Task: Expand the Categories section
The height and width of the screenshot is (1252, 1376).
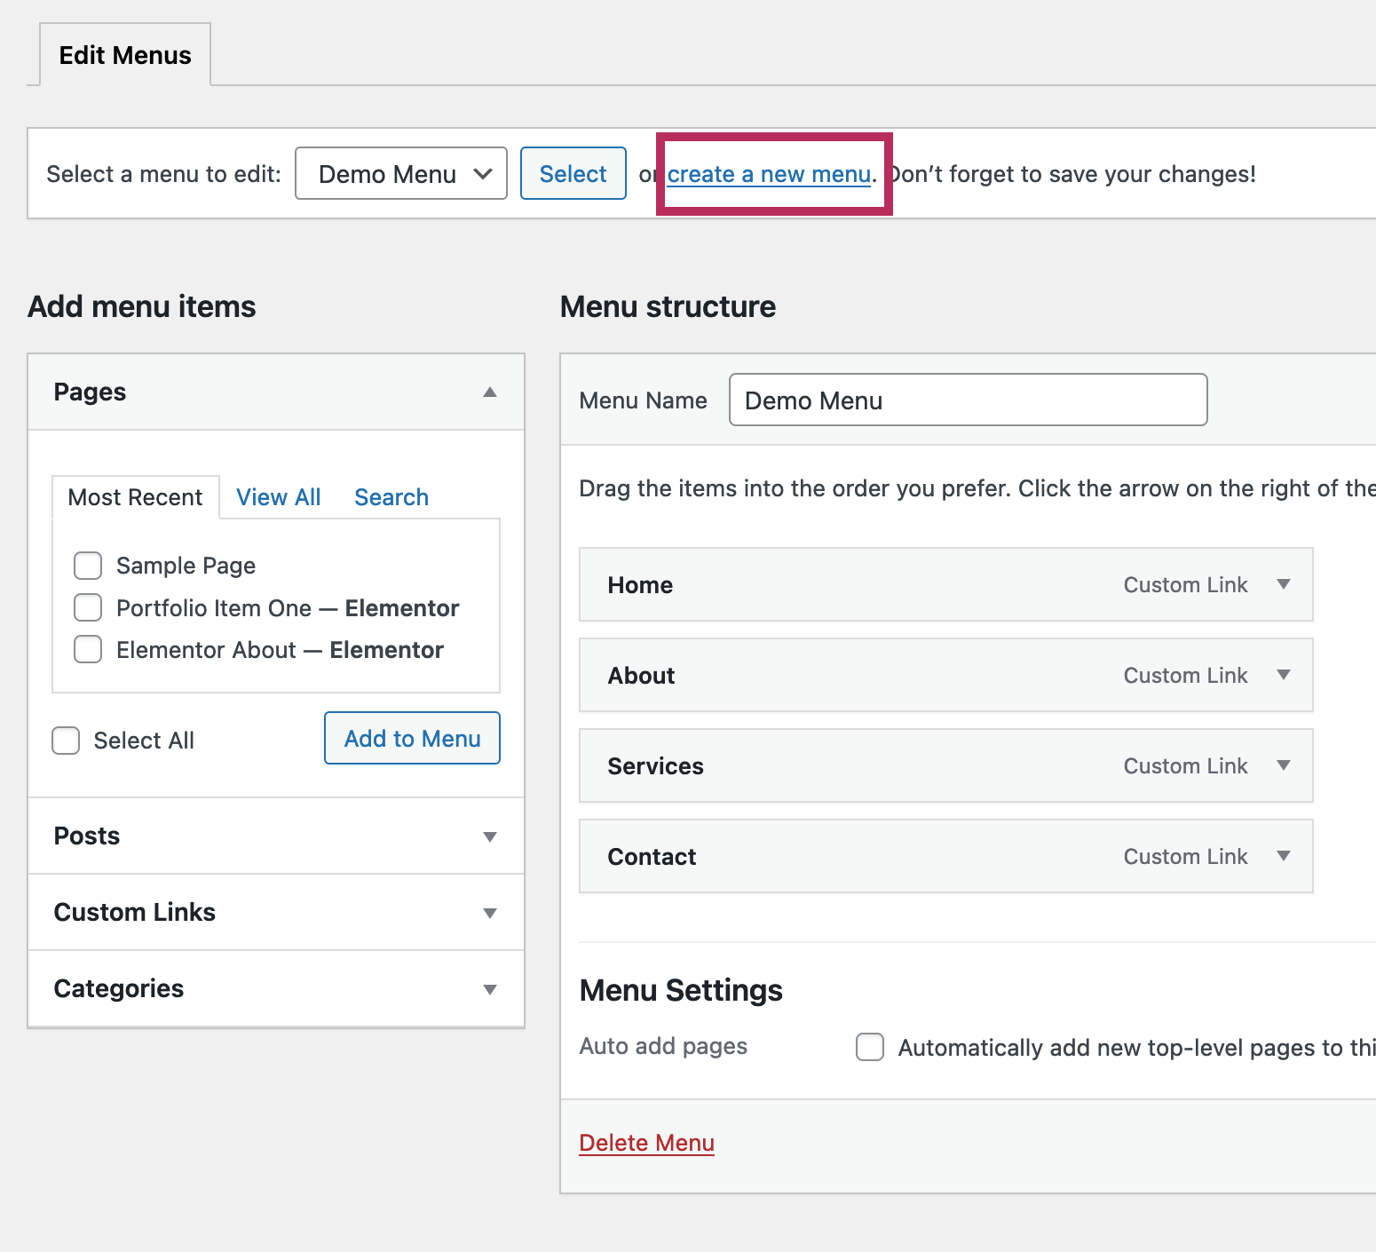Action: [x=489, y=989]
